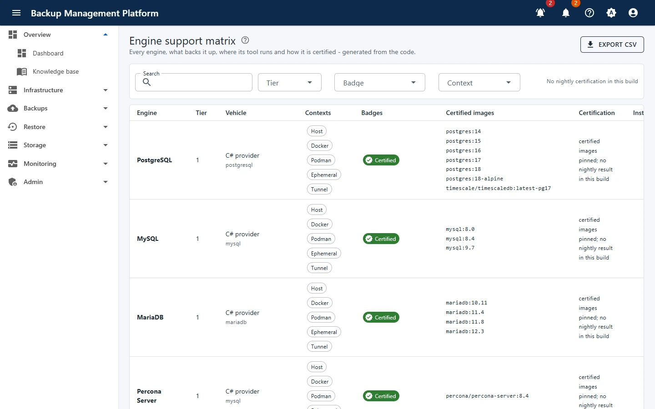The image size is (655, 409).
Task: Click postgres:18-alpine image text
Action: pyautogui.click(x=474, y=179)
